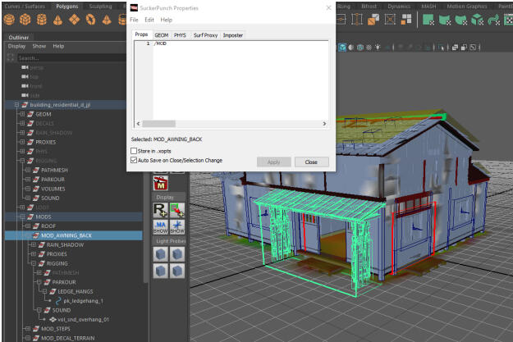This screenshot has height=342, width=513.
Task: Click the first Light Probes cube icon
Action: (161, 253)
